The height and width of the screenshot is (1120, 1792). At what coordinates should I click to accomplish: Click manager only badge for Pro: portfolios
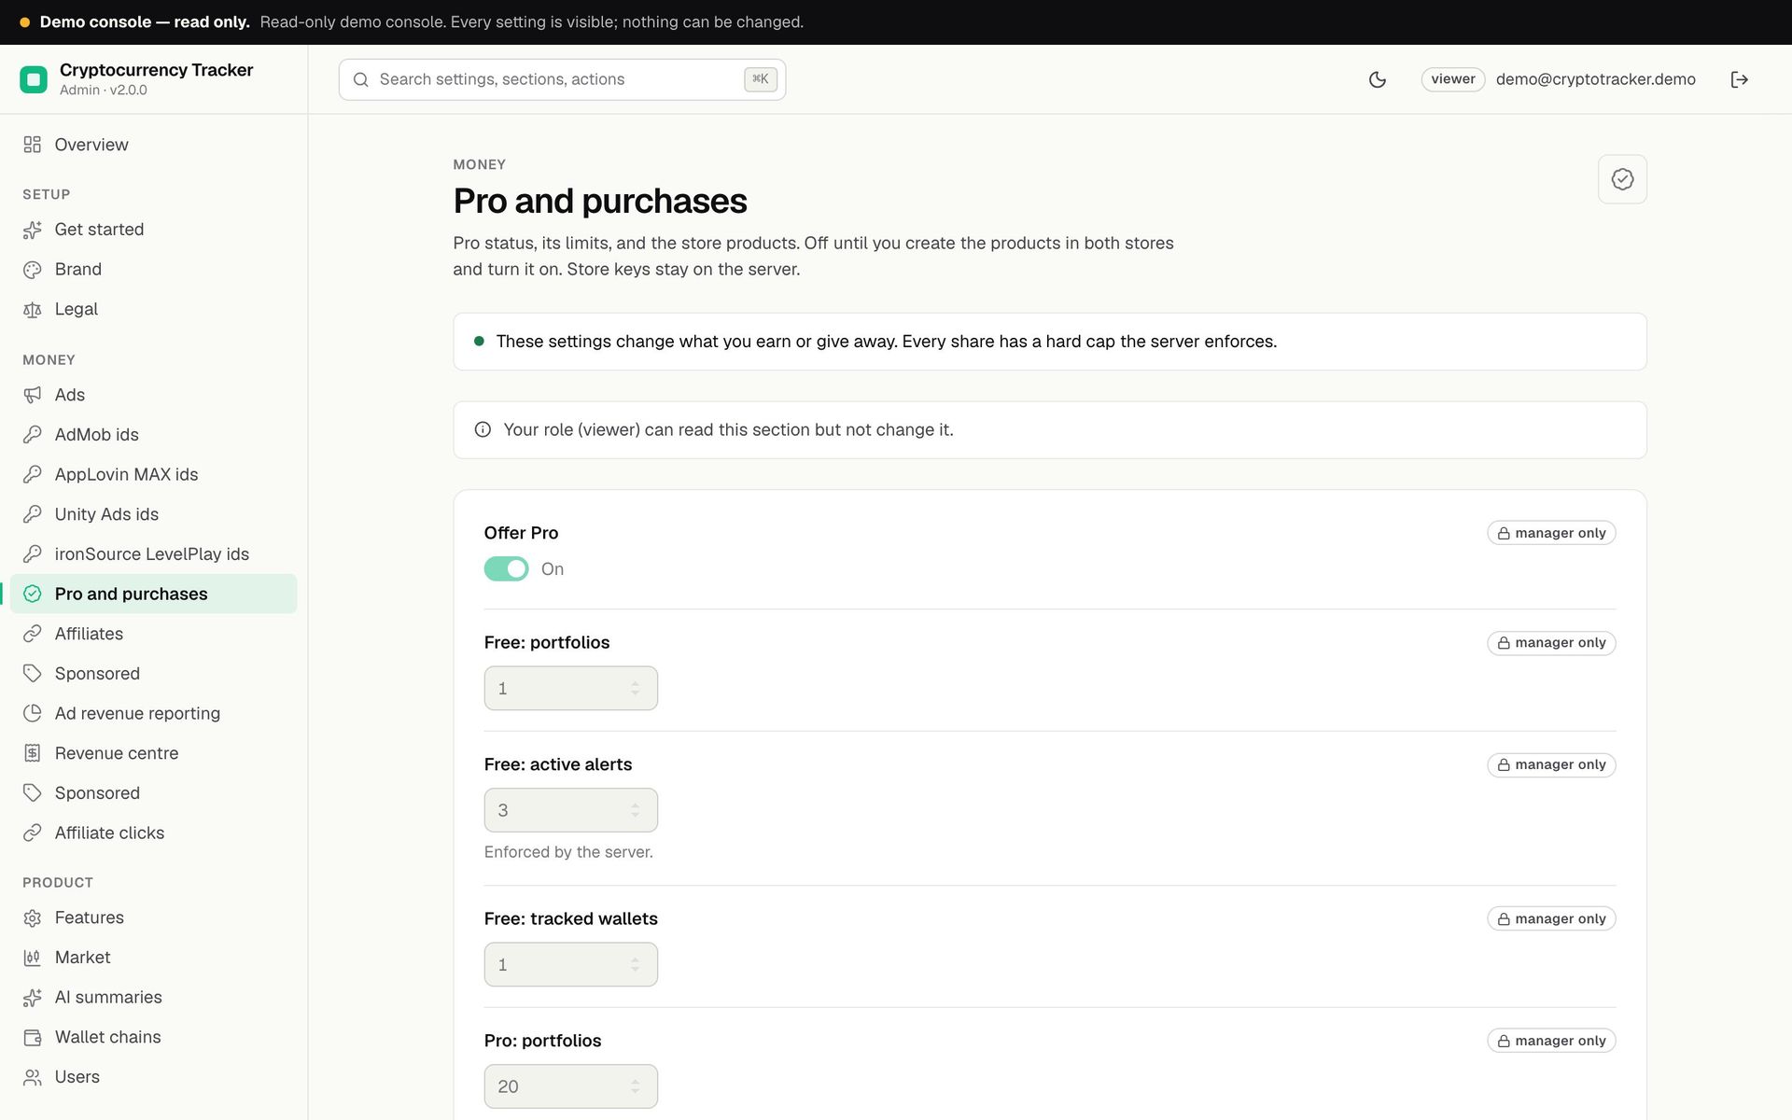[1551, 1041]
